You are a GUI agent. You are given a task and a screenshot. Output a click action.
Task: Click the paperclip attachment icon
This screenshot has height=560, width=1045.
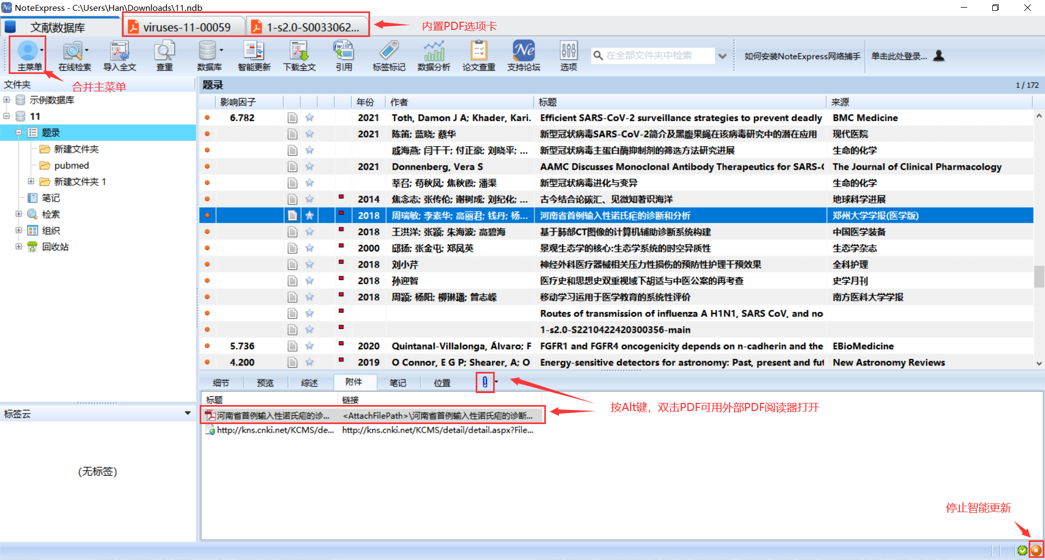pos(485,382)
